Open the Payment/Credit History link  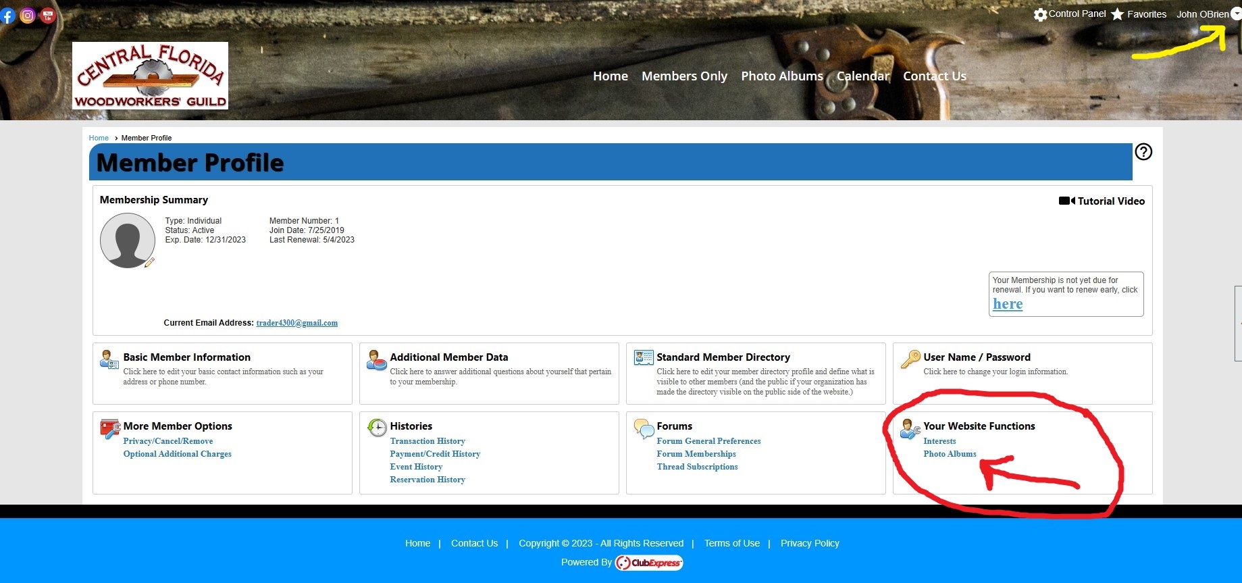(x=435, y=454)
